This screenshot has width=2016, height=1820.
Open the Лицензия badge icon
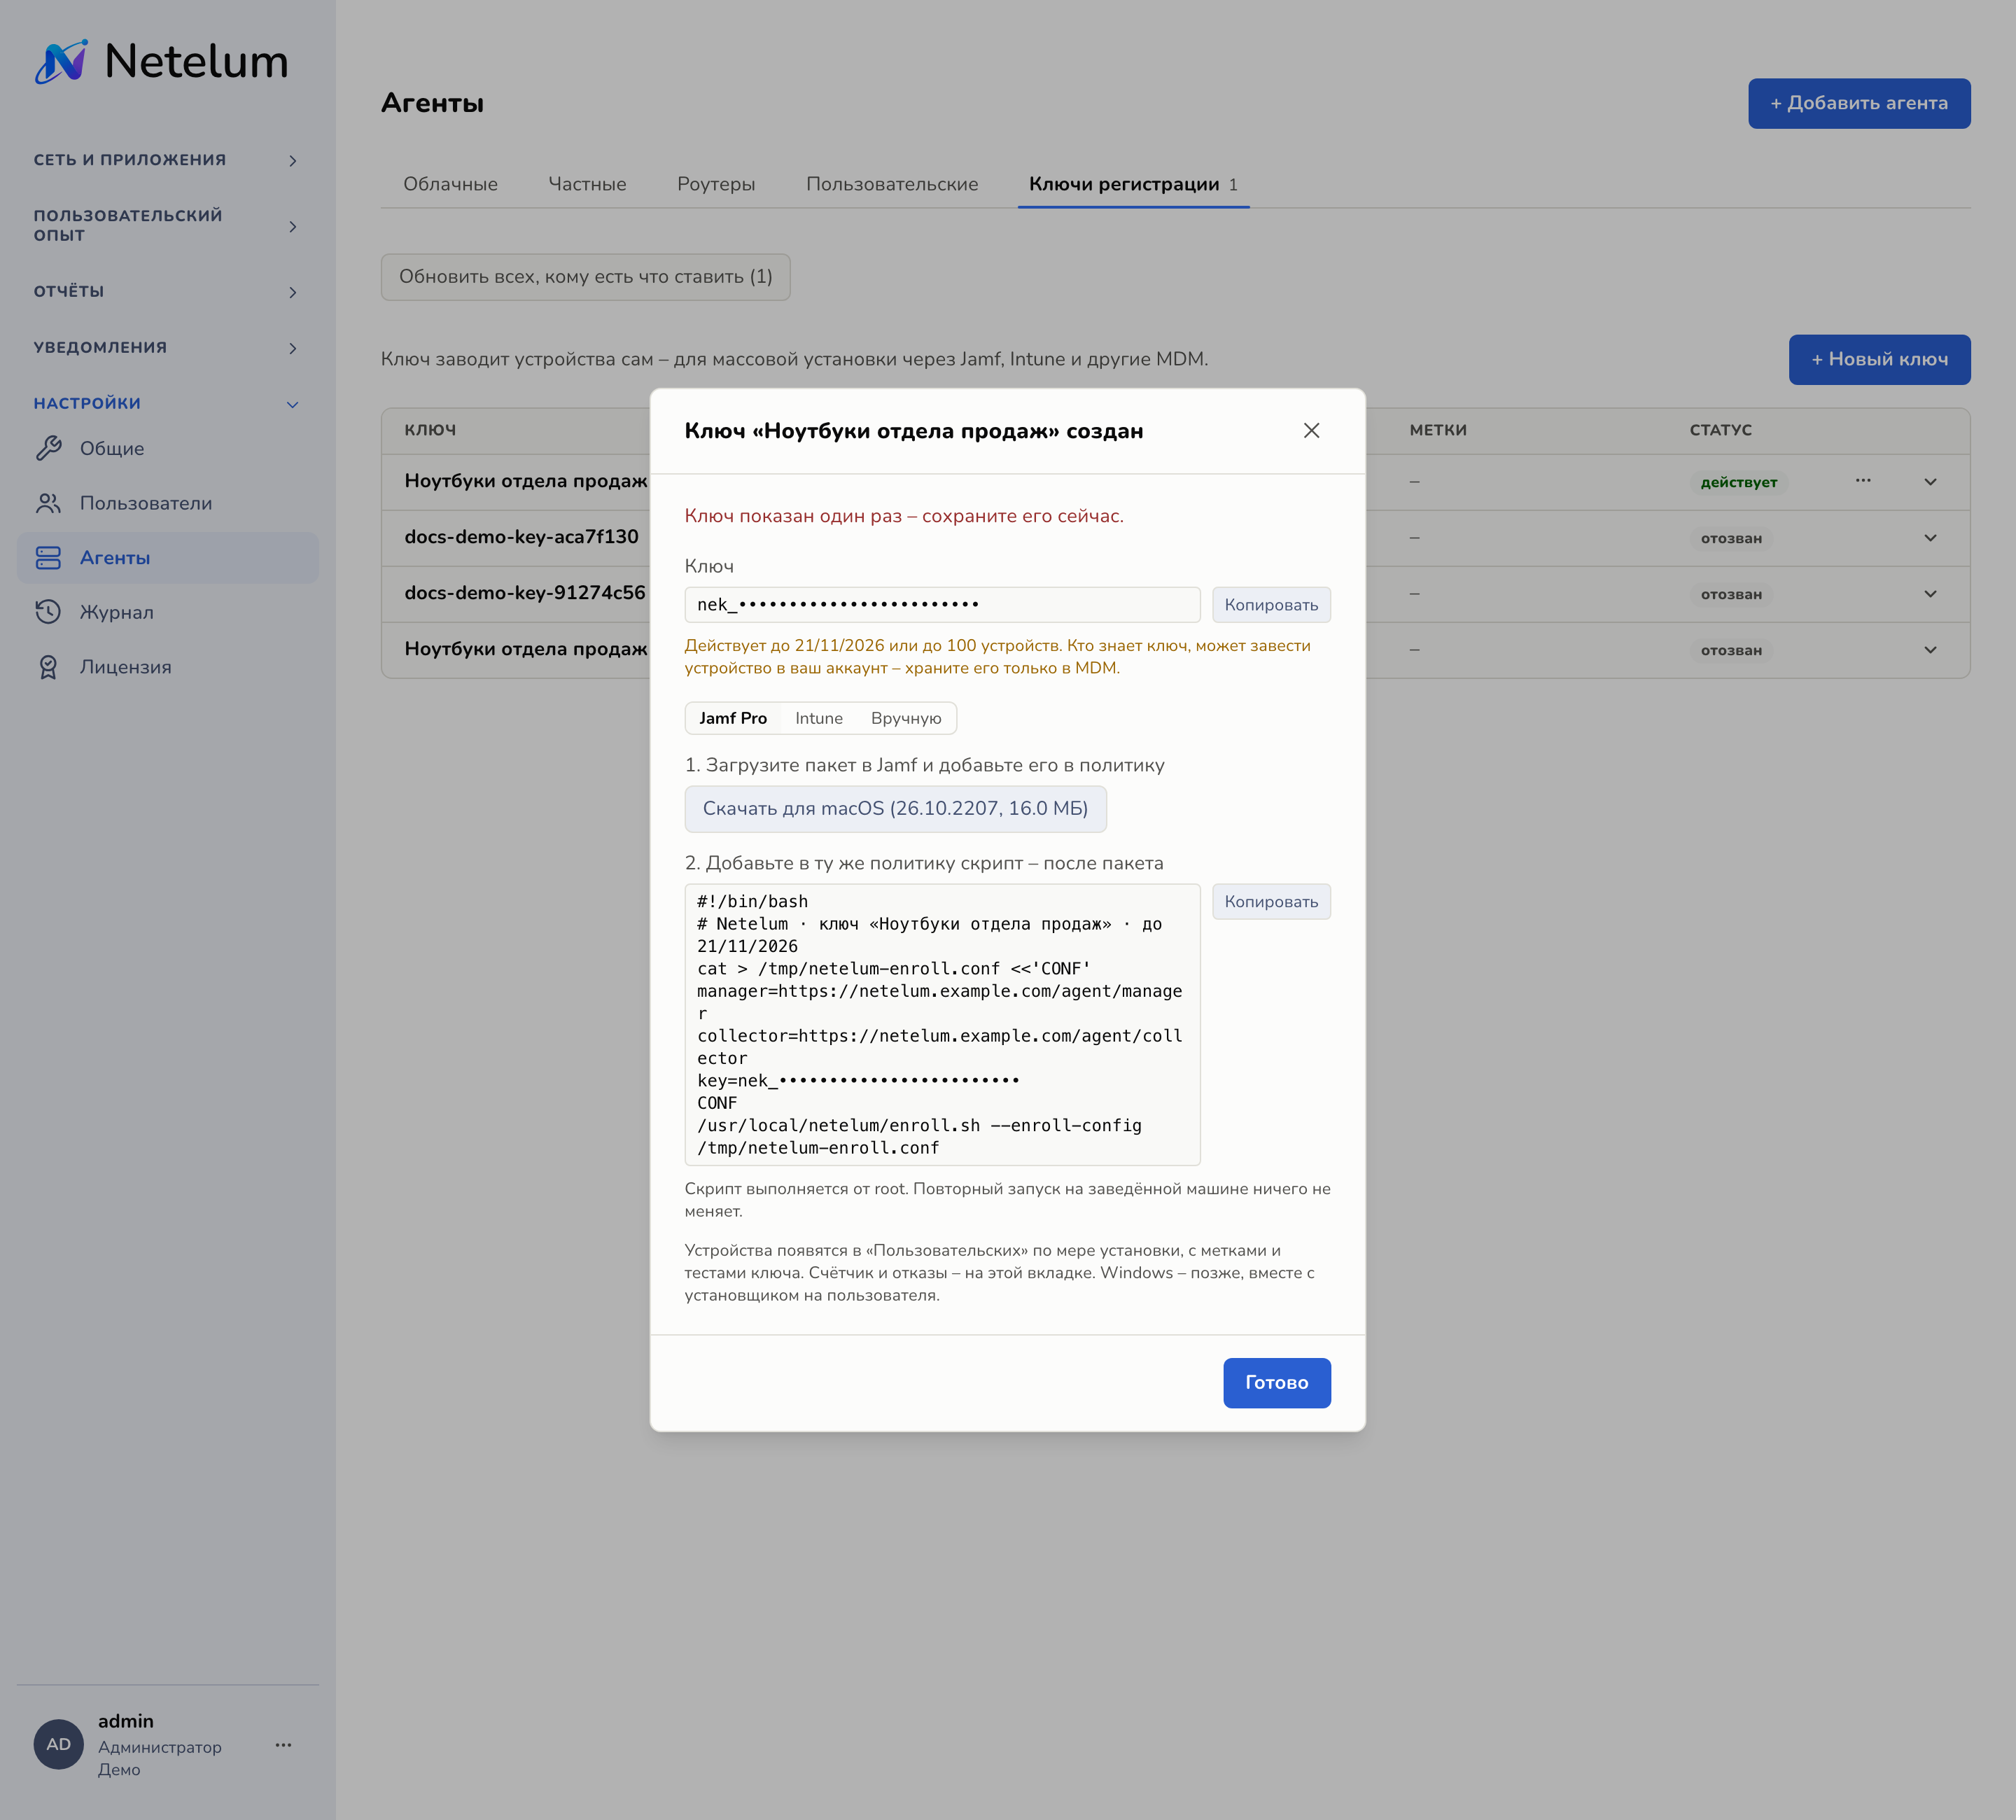(x=48, y=667)
